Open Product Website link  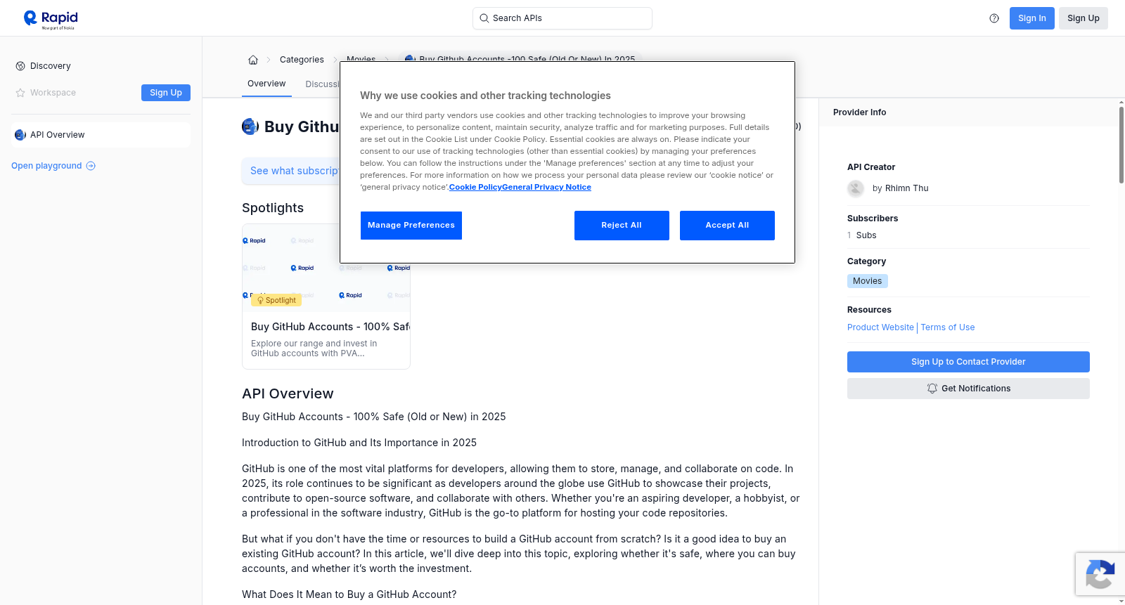pyautogui.click(x=880, y=327)
